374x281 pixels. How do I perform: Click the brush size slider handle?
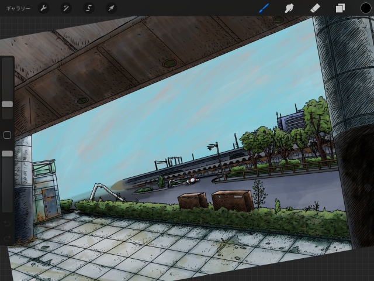[x=7, y=104]
